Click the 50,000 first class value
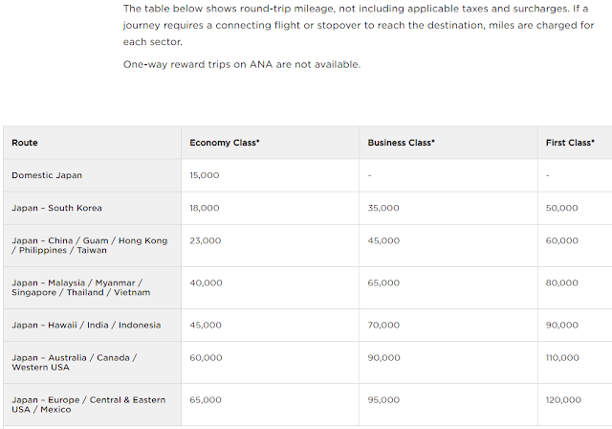The width and height of the screenshot is (612, 429). tap(562, 208)
